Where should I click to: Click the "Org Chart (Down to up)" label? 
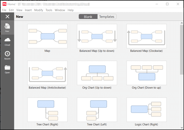tap(146, 88)
